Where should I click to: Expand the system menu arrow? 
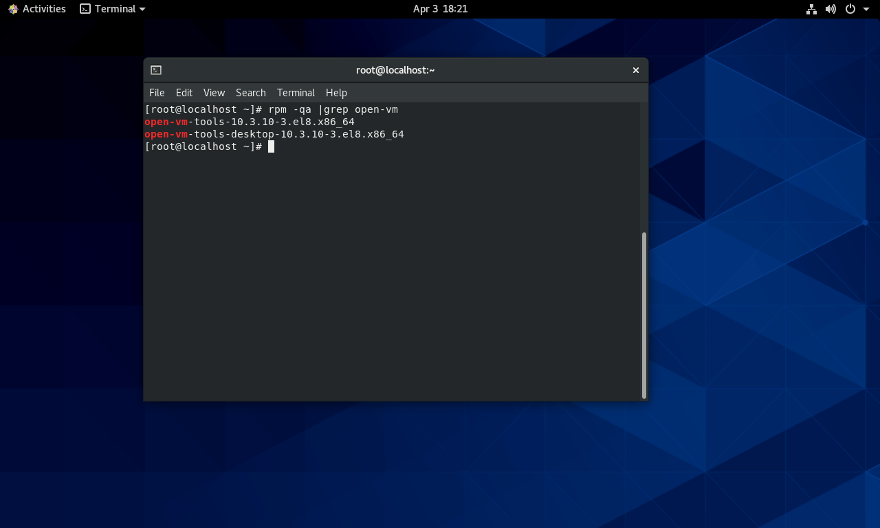coord(866,9)
